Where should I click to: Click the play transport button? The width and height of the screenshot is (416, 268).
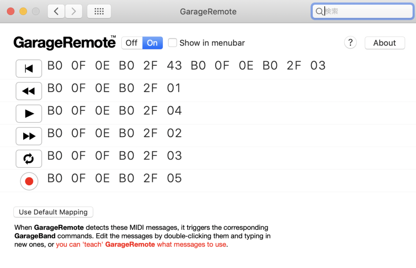tap(29, 114)
